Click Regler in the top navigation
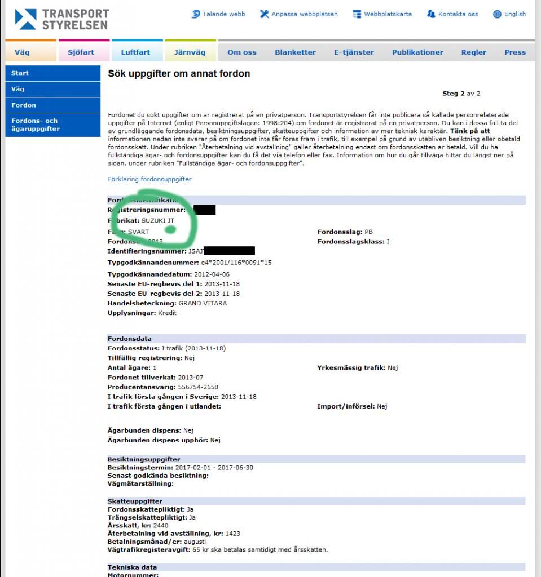Viewport: 541px width, 577px height. [473, 51]
